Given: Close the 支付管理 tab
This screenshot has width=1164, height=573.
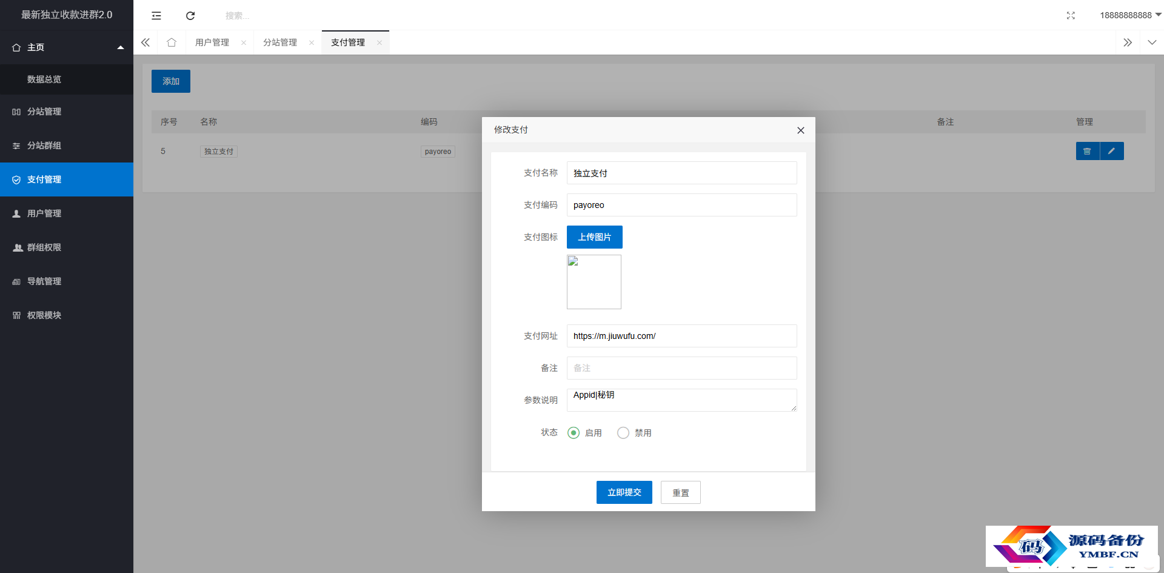Looking at the screenshot, I should 380,42.
